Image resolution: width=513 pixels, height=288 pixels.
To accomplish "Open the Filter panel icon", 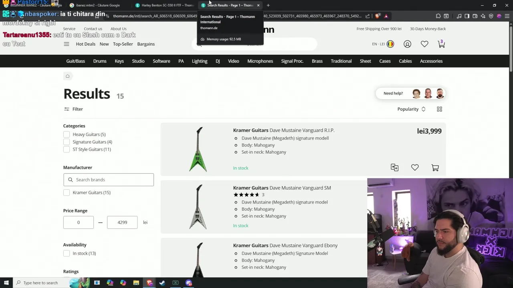I will [x=67, y=109].
